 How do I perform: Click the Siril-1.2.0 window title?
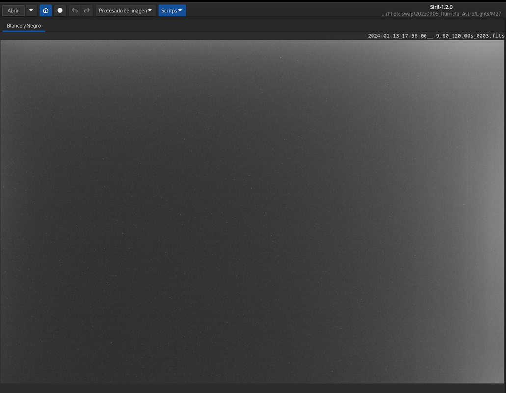(441, 7)
